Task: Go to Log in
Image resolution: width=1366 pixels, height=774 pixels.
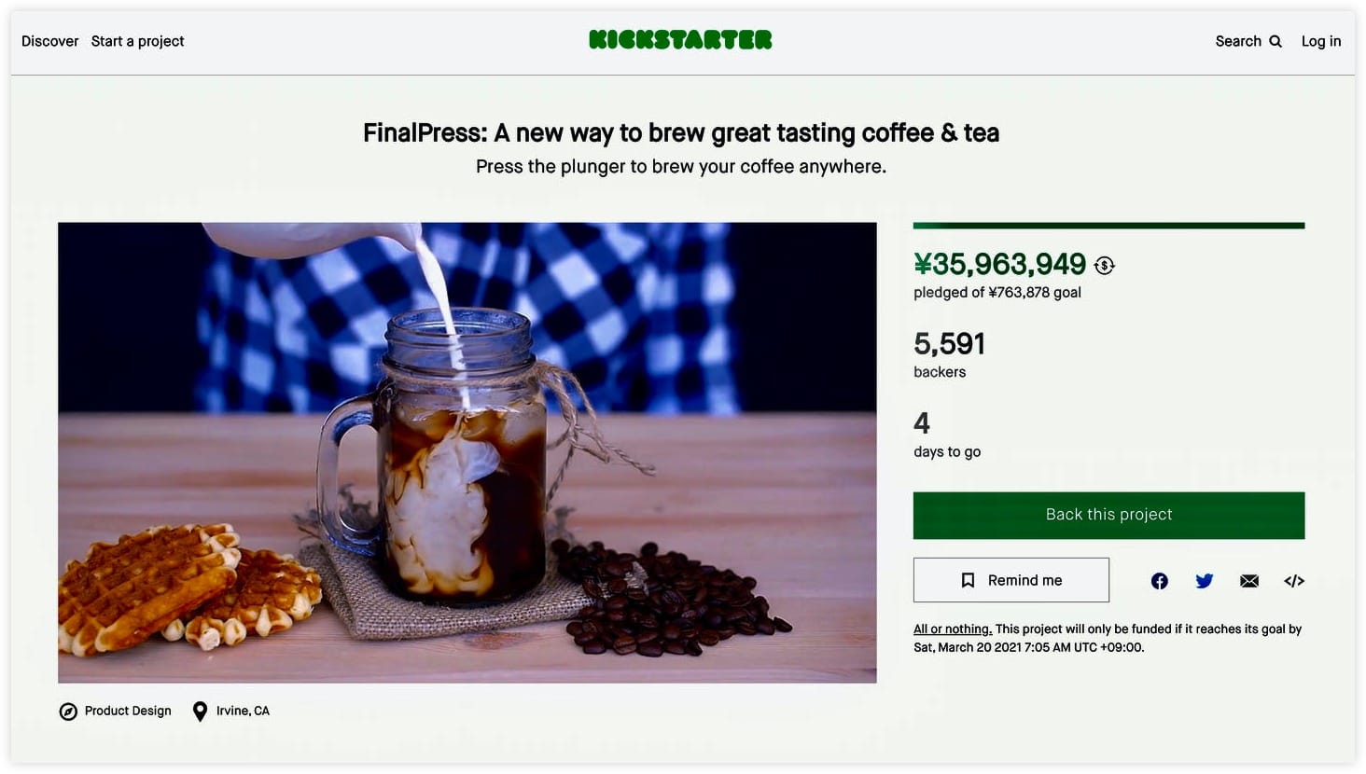Action: (1321, 41)
